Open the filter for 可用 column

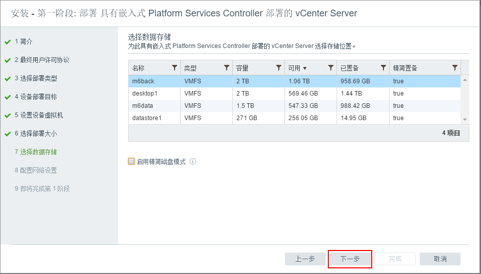pos(331,68)
